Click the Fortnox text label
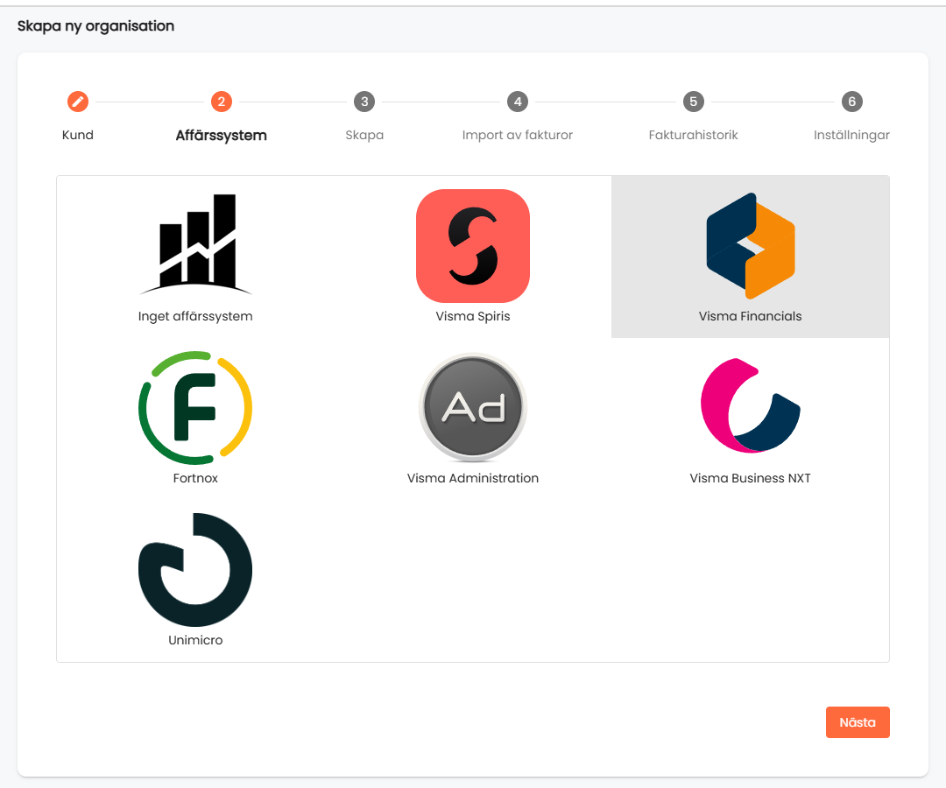The width and height of the screenshot is (946, 788). (195, 478)
